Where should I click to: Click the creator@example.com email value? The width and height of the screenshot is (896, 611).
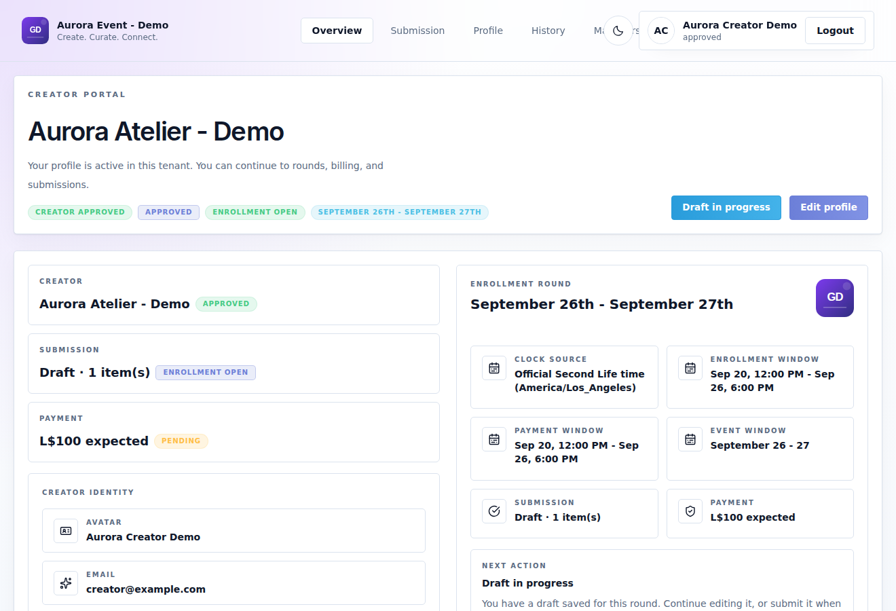click(146, 589)
